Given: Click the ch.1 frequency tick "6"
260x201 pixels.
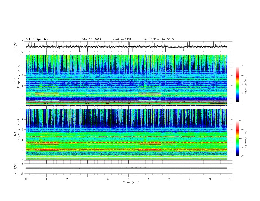Looking at the screenshot, I should pyautogui.click(x=23, y=76).
